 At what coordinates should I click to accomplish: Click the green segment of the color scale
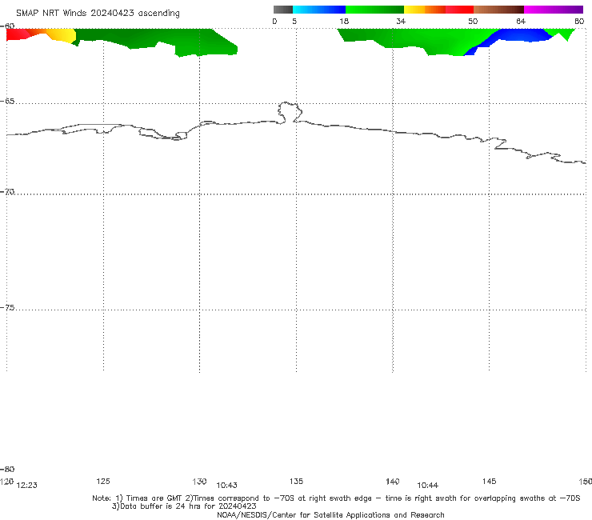(x=374, y=10)
